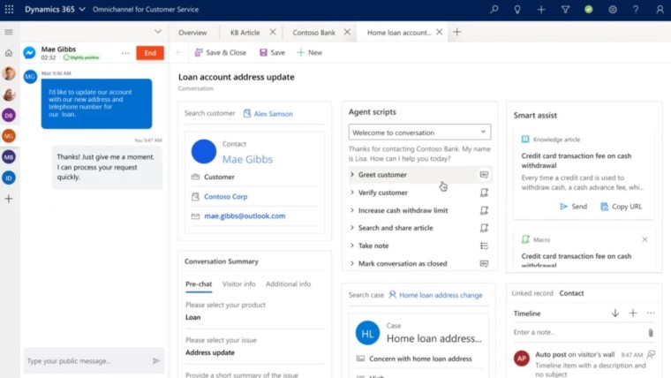Click the green presence status icon
Image resolution: width=671 pixels, height=378 pixels.
(589, 9)
